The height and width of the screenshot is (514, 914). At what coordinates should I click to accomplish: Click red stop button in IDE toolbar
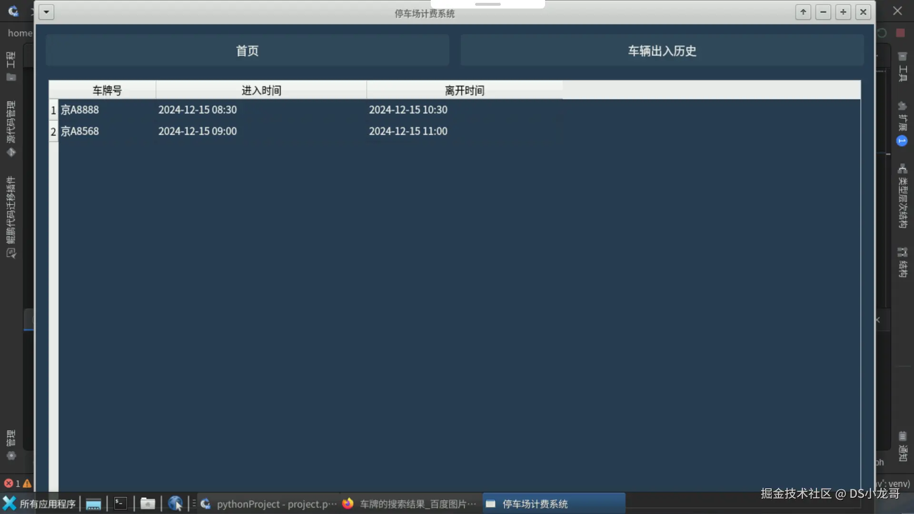pos(900,33)
